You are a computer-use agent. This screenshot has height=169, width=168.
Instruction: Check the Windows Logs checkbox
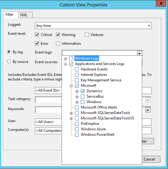click(x=71, y=59)
